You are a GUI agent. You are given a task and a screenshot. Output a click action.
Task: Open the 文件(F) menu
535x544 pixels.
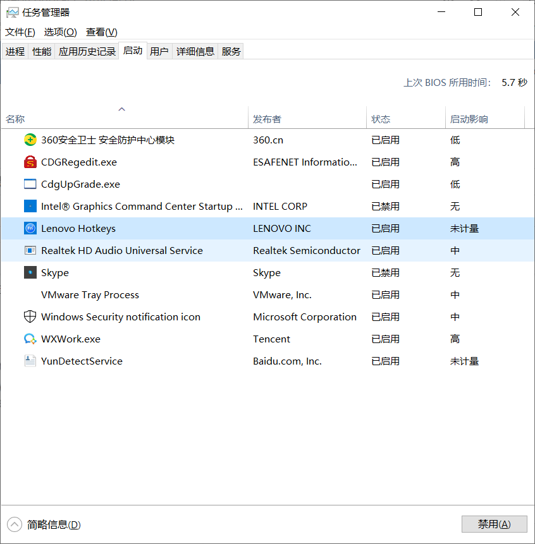click(20, 32)
